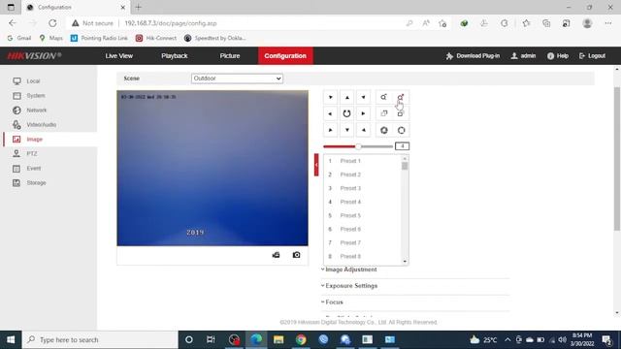The image size is (621, 349).
Task: Click the red highlighted zoom magnifier icon
Action: coord(401,97)
